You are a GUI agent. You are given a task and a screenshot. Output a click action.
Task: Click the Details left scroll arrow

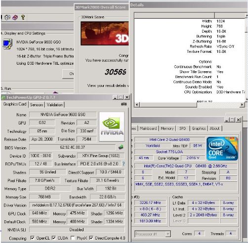click(x=137, y=105)
